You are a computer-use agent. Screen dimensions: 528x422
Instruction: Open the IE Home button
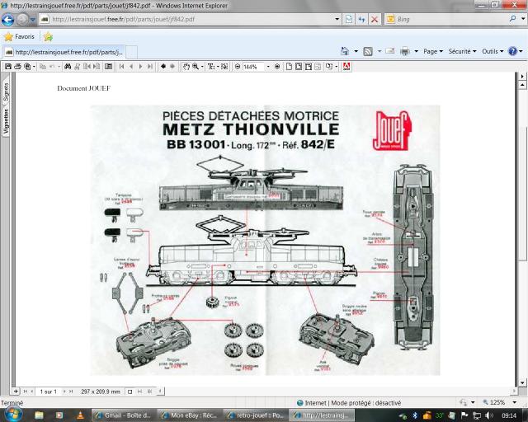(x=345, y=51)
